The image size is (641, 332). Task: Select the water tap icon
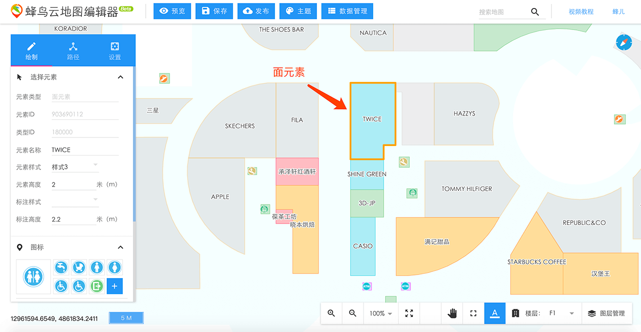62,267
